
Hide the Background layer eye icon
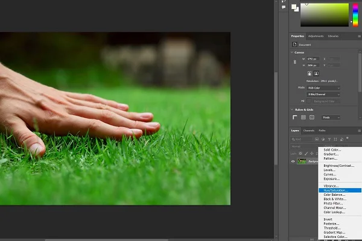point(293,161)
